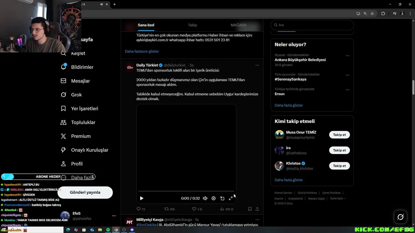Follow Musa Onur TEMİZ
This screenshot has width=415, height=233.
pyautogui.click(x=339, y=135)
